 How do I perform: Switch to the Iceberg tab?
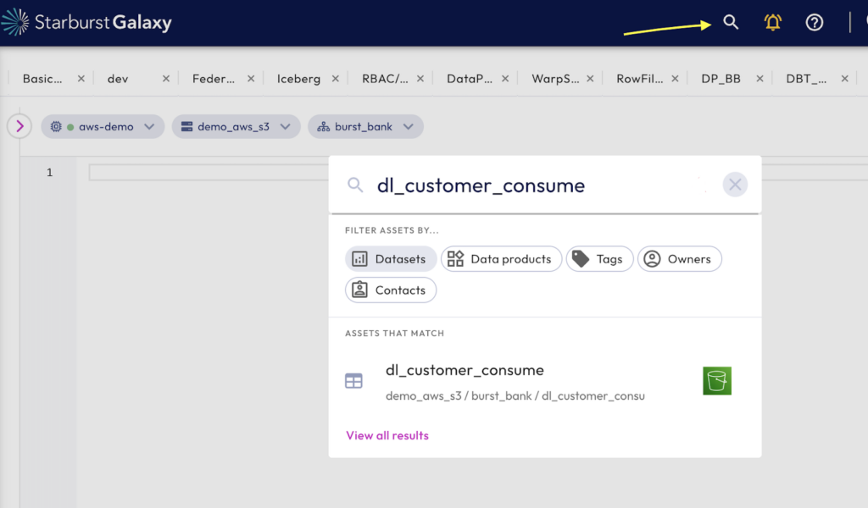[298, 79]
